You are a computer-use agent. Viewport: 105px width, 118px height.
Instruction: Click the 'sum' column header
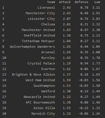coord(97,2)
